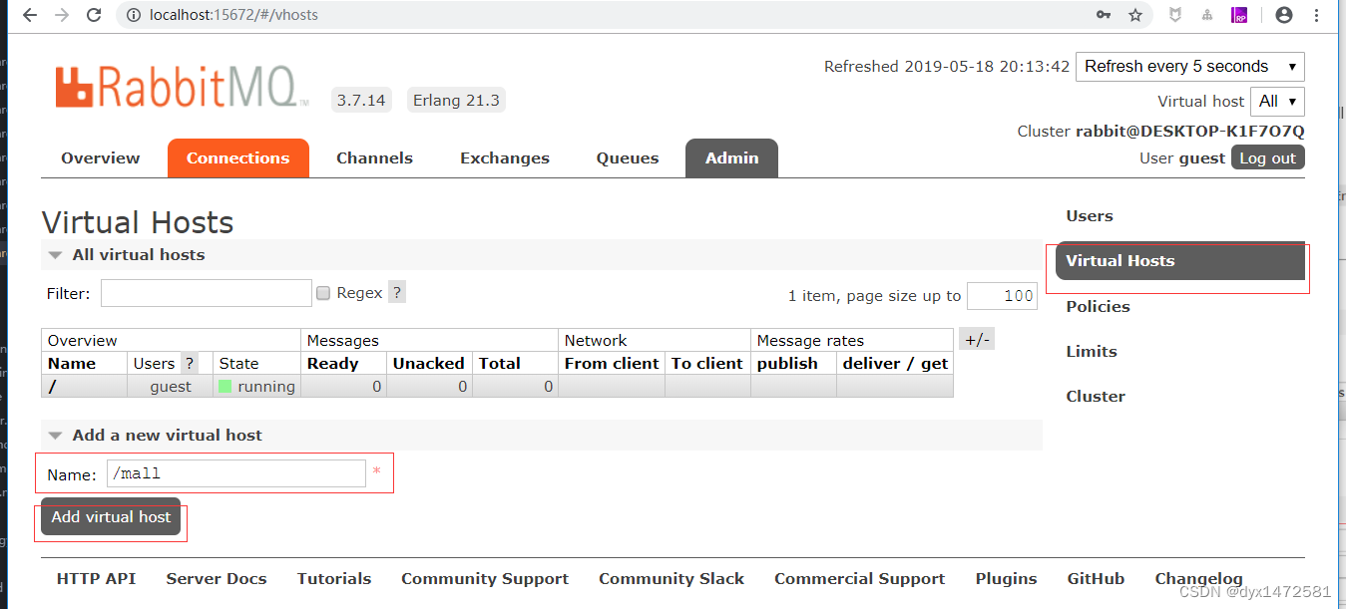Go back with the browser back arrow

[x=29, y=15]
